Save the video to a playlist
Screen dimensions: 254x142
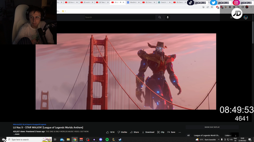[171, 132]
